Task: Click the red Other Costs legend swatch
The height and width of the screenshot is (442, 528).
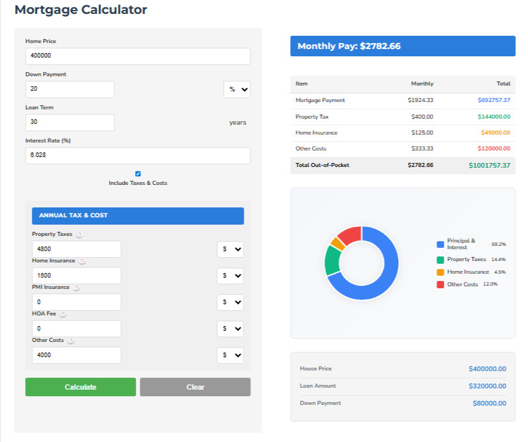Action: point(440,284)
